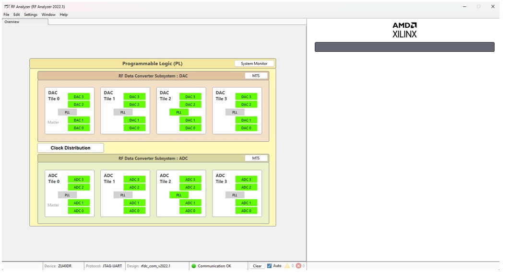Select ADC 1 in ADC Tile 3
Screen dimensions: 509x274
246,203
